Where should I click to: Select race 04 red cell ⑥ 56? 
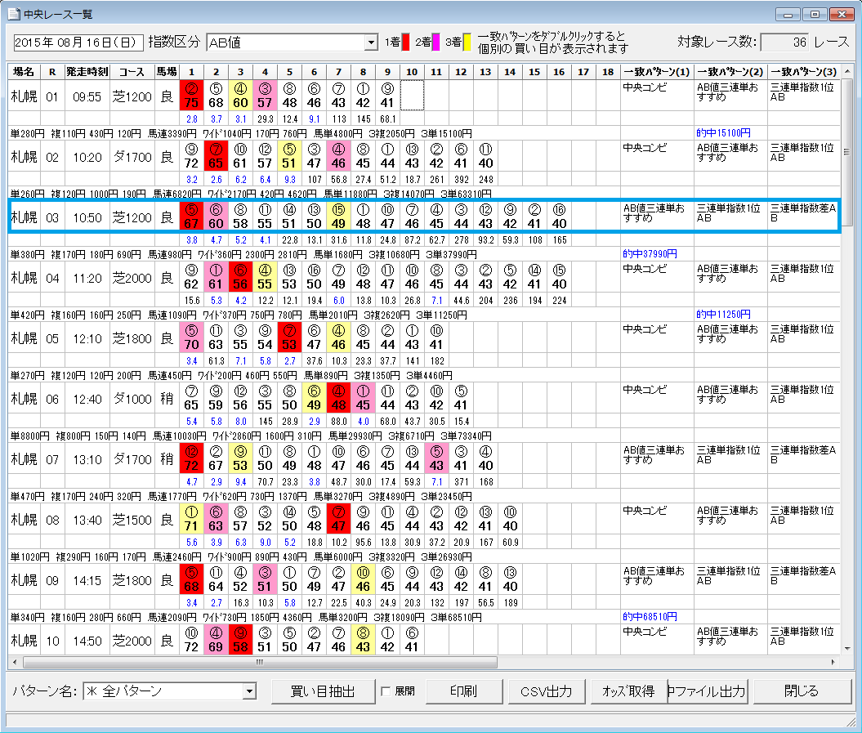click(x=240, y=276)
